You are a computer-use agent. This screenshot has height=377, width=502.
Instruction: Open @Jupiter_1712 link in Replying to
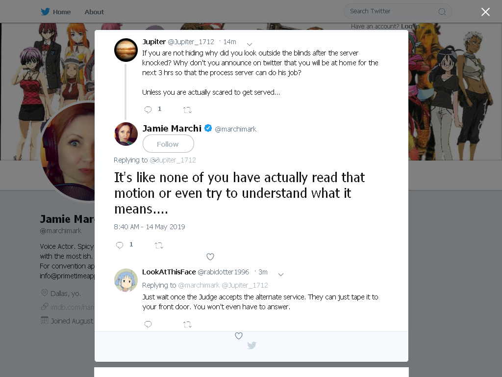173,160
